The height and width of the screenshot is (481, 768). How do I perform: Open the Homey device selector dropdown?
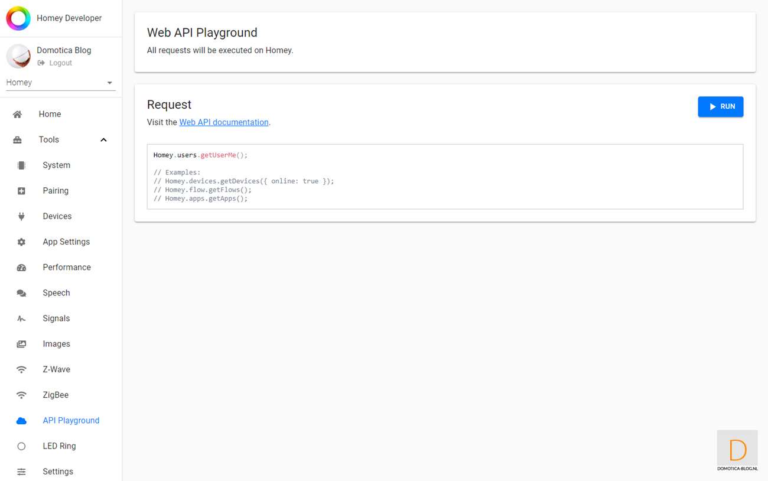[x=59, y=83]
